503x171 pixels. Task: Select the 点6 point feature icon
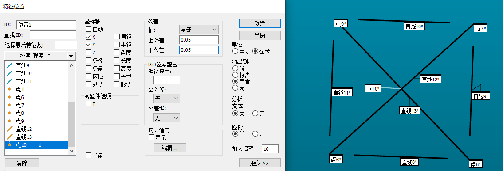10,97
